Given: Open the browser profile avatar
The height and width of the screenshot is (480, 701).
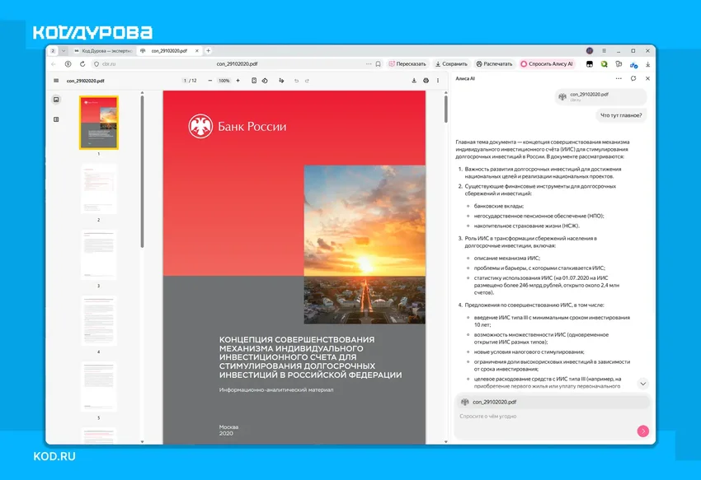Looking at the screenshot, I should 590,51.
